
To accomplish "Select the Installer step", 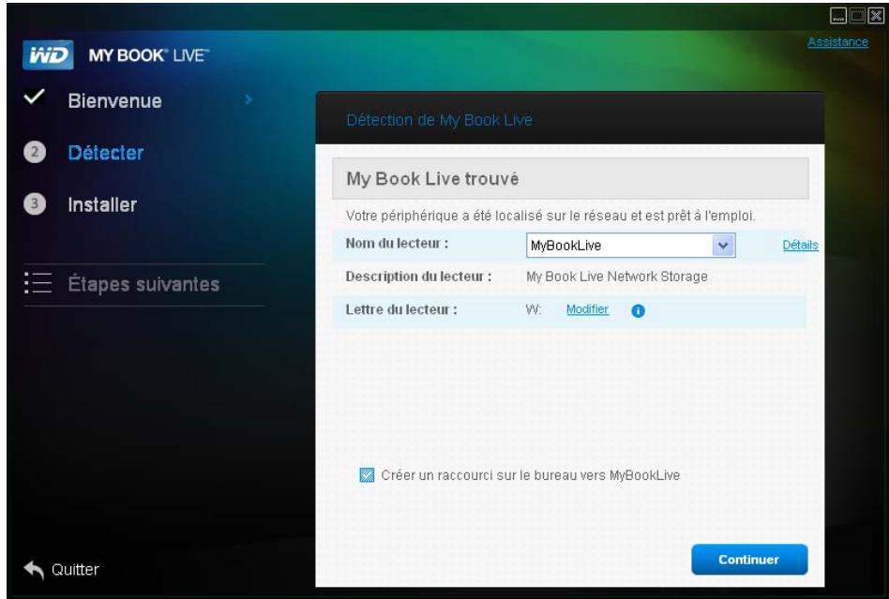I will point(102,204).
